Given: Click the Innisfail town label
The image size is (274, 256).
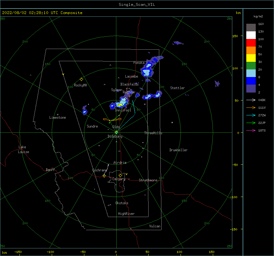Looking at the screenshot, I should click(x=123, y=110).
